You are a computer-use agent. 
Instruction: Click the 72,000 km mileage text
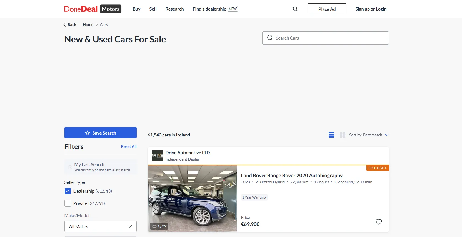point(299,182)
